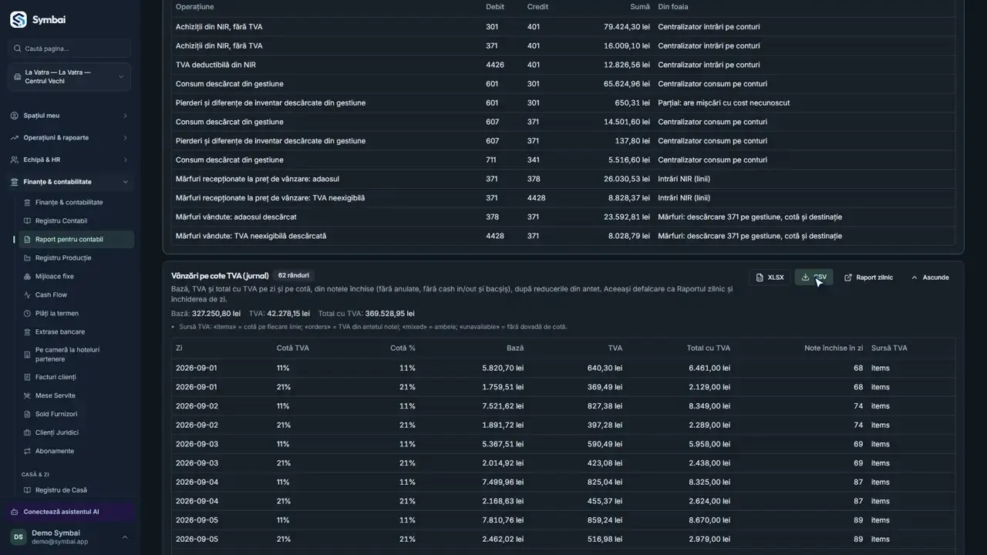Click the Symbai logo icon
987x555 pixels.
click(x=19, y=20)
